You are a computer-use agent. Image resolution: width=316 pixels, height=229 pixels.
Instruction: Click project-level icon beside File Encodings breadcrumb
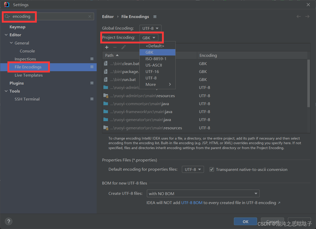(x=155, y=17)
